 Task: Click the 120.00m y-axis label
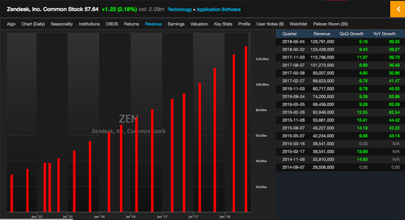point(262,59)
